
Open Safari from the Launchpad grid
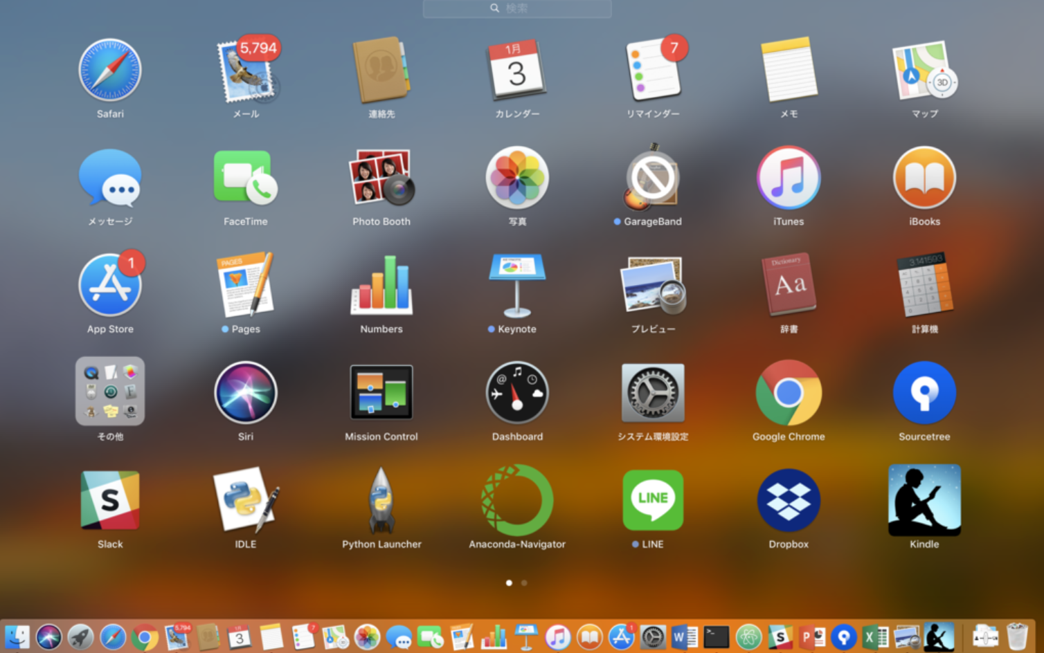(110, 71)
